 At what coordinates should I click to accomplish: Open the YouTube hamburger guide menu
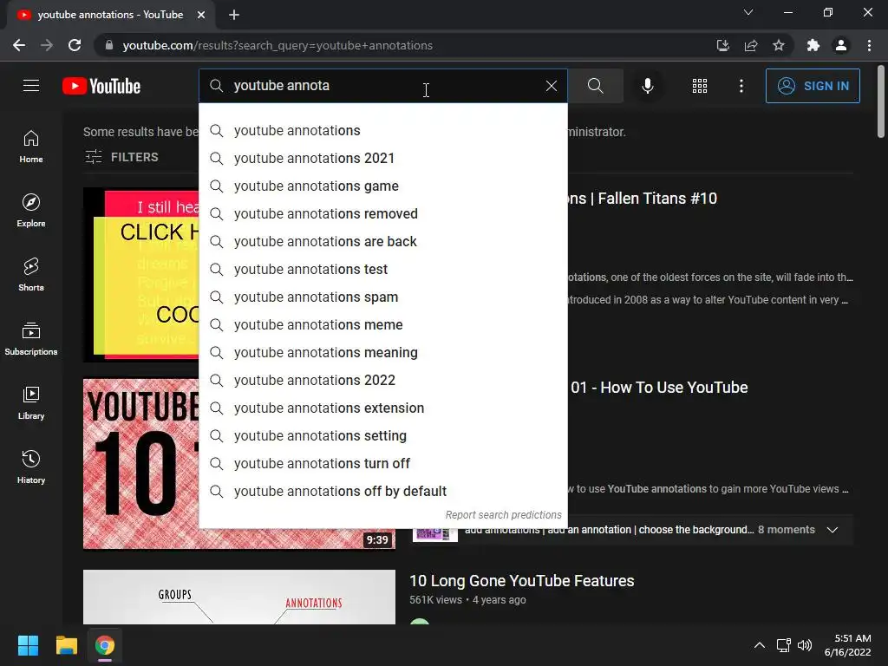pos(31,86)
